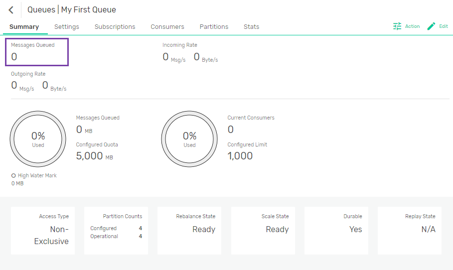
Task: Click the Rebalance State card
Action: point(189,231)
